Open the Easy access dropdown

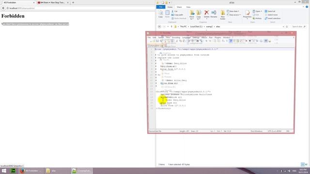[233, 15]
